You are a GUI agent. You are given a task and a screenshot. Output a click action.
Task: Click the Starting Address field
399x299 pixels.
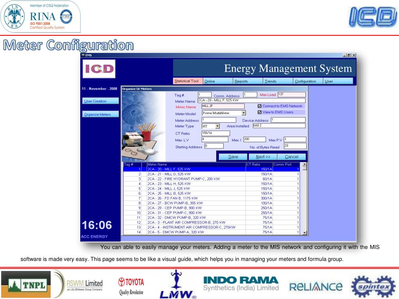(x=214, y=146)
